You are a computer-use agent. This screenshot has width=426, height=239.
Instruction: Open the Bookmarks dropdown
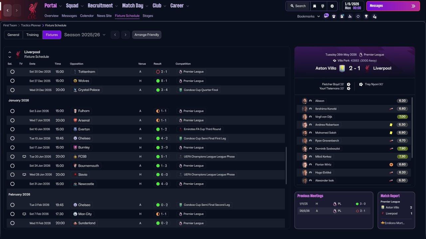(309, 16)
